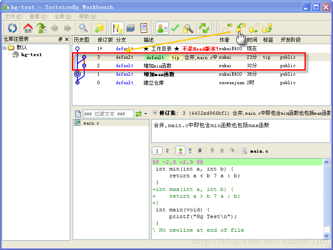Click the refresh repository icon
This screenshot has height=250, width=333.
pyautogui.click(x=12, y=28)
